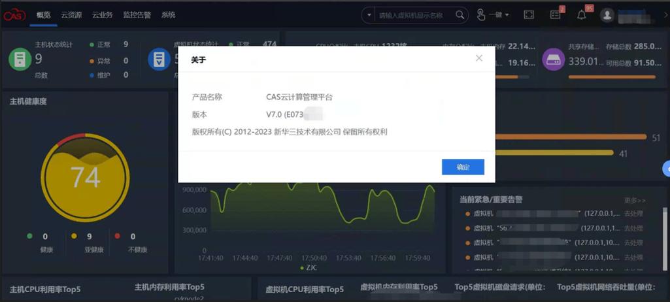Select the 主机CPU利用率Top5 tab
Viewport: 670px width, 302px height.
click(x=45, y=289)
